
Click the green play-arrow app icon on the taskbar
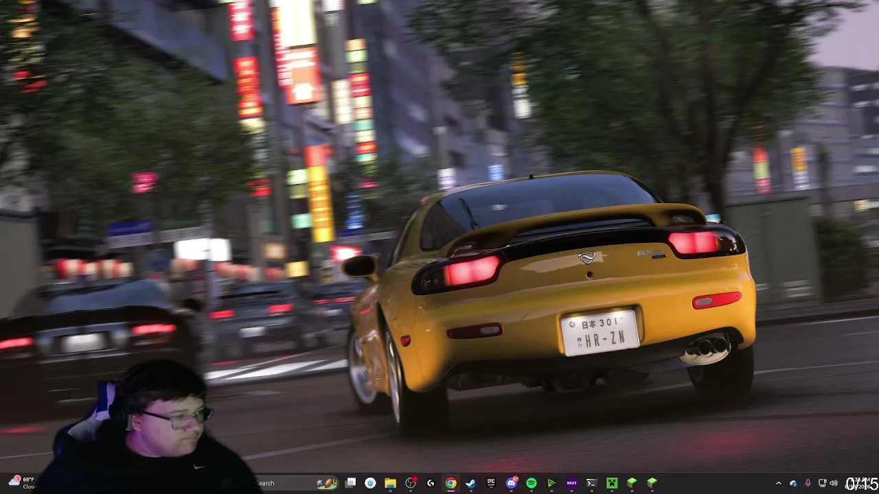point(551,483)
